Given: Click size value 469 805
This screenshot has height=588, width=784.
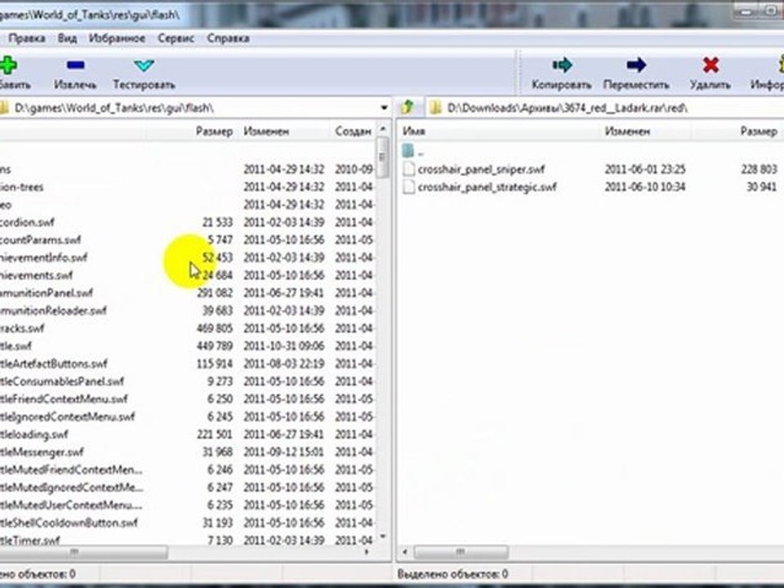Looking at the screenshot, I should (215, 328).
